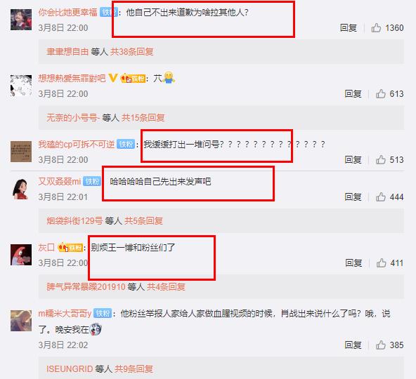
Task: Open profile of user 又双叒叕mi
Action: tap(60, 182)
